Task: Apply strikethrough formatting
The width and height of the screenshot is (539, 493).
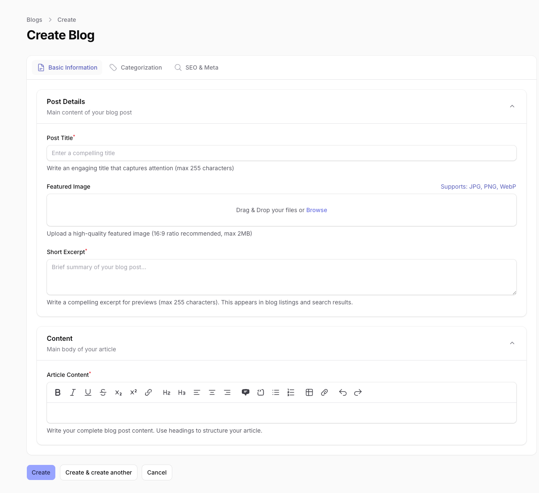Action: (x=103, y=392)
